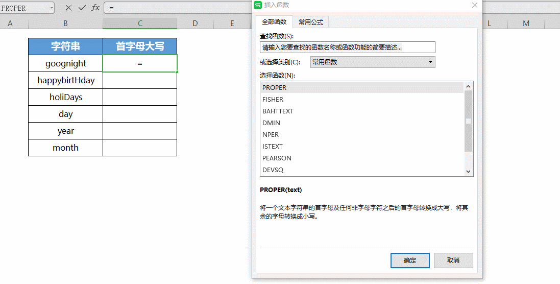Open the name box dropdown arrow
The width and height of the screenshot is (560, 284).
[x=52, y=8]
